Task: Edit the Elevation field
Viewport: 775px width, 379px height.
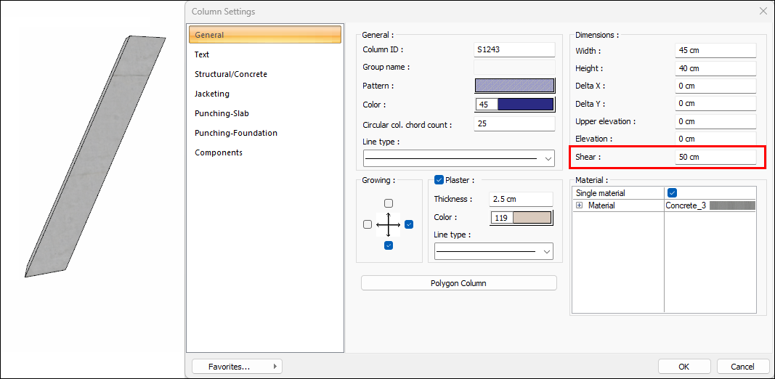Action: pyautogui.click(x=715, y=139)
